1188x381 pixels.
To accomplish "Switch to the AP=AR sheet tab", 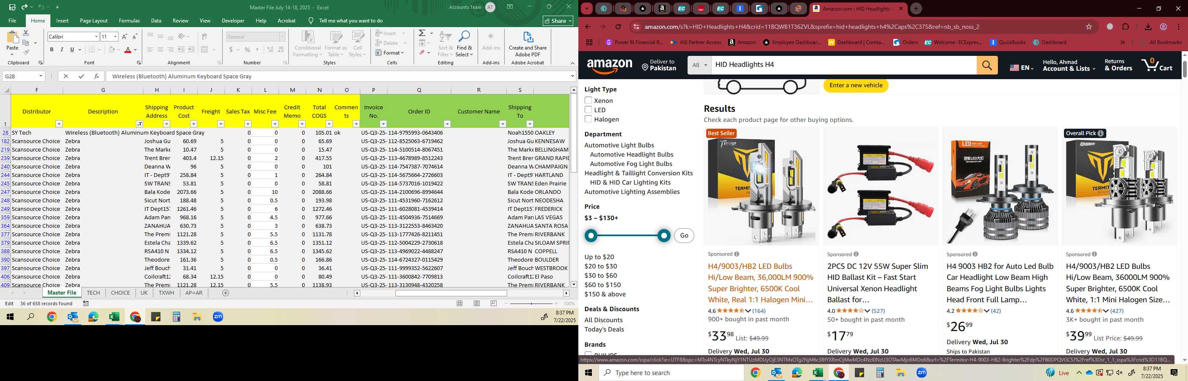I will (194, 293).
